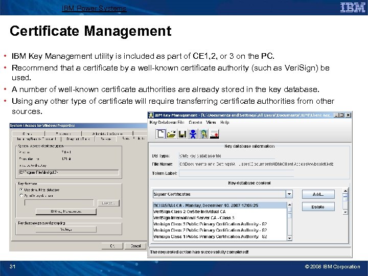Open the Key Database File menu
368x276 pixels.
(167, 122)
